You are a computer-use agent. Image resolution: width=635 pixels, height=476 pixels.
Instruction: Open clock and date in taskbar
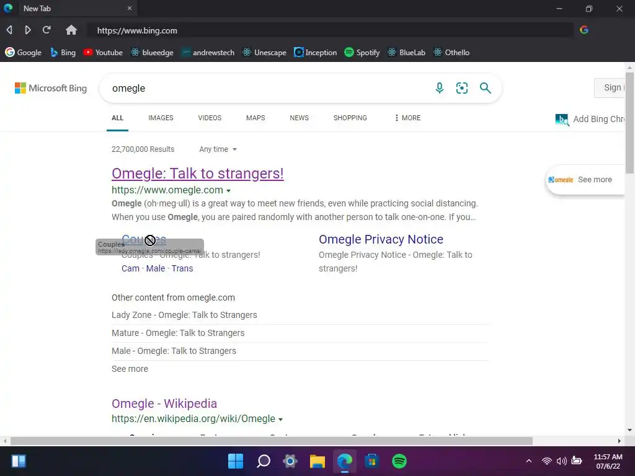pyautogui.click(x=608, y=461)
